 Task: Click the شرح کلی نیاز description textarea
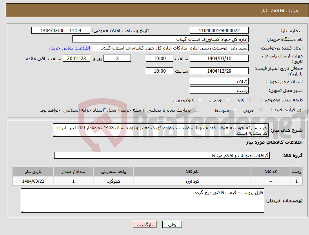point(161,130)
